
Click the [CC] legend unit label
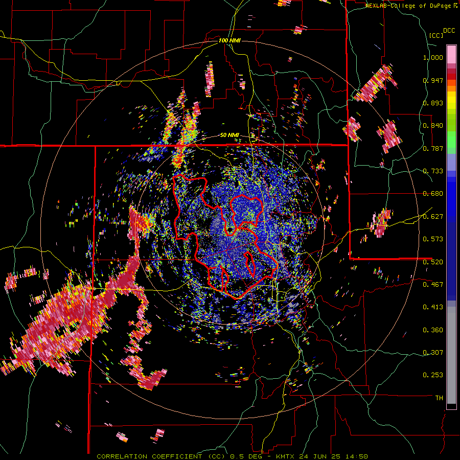436,35
